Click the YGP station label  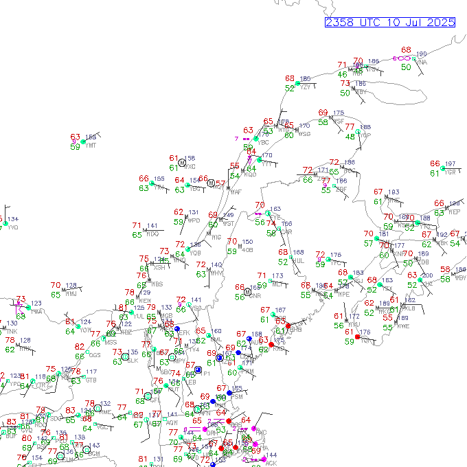coord(365,135)
